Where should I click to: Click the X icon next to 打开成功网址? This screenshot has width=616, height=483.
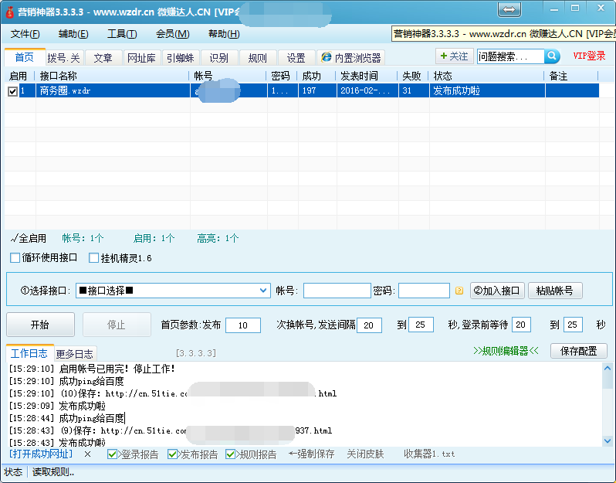point(87,454)
